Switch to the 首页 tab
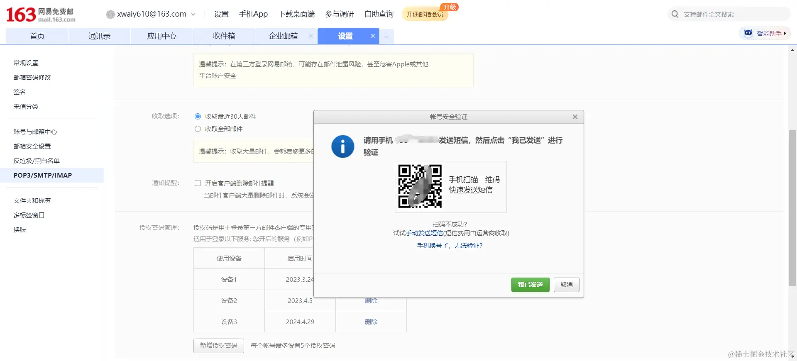Viewport: 797px width, 361px height. coord(37,36)
